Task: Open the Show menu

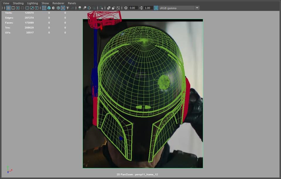Action: pyautogui.click(x=45, y=3)
